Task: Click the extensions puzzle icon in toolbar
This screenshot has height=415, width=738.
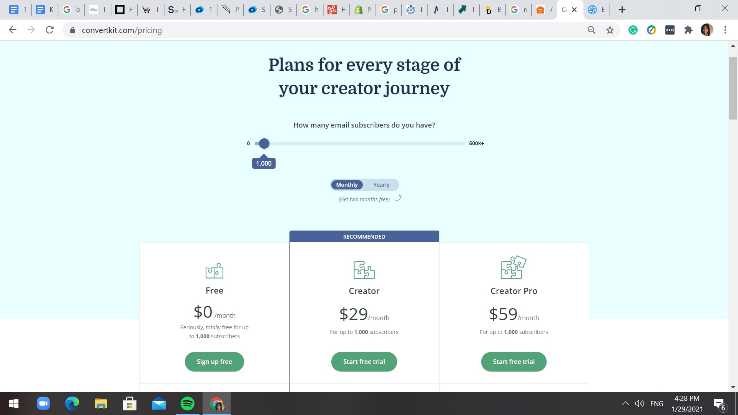Action: 688,30
